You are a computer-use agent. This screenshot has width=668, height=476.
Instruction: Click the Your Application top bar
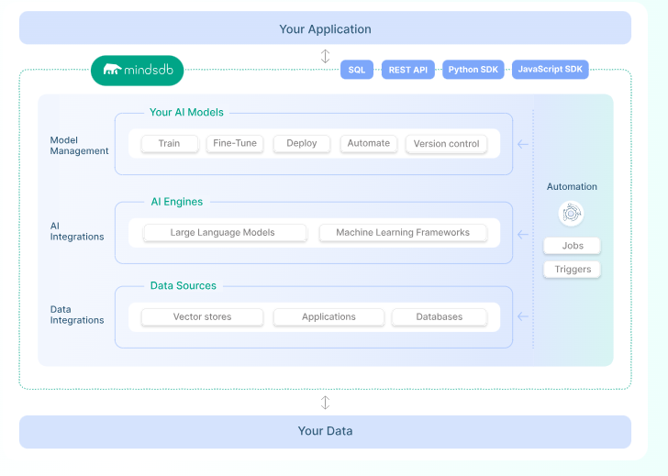(x=325, y=29)
